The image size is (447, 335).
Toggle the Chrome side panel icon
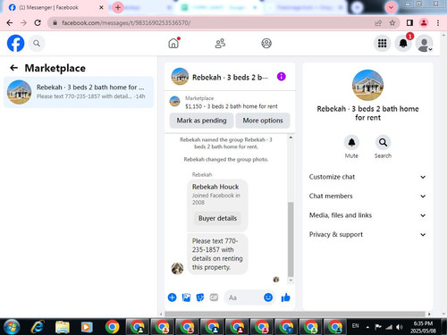point(409,22)
